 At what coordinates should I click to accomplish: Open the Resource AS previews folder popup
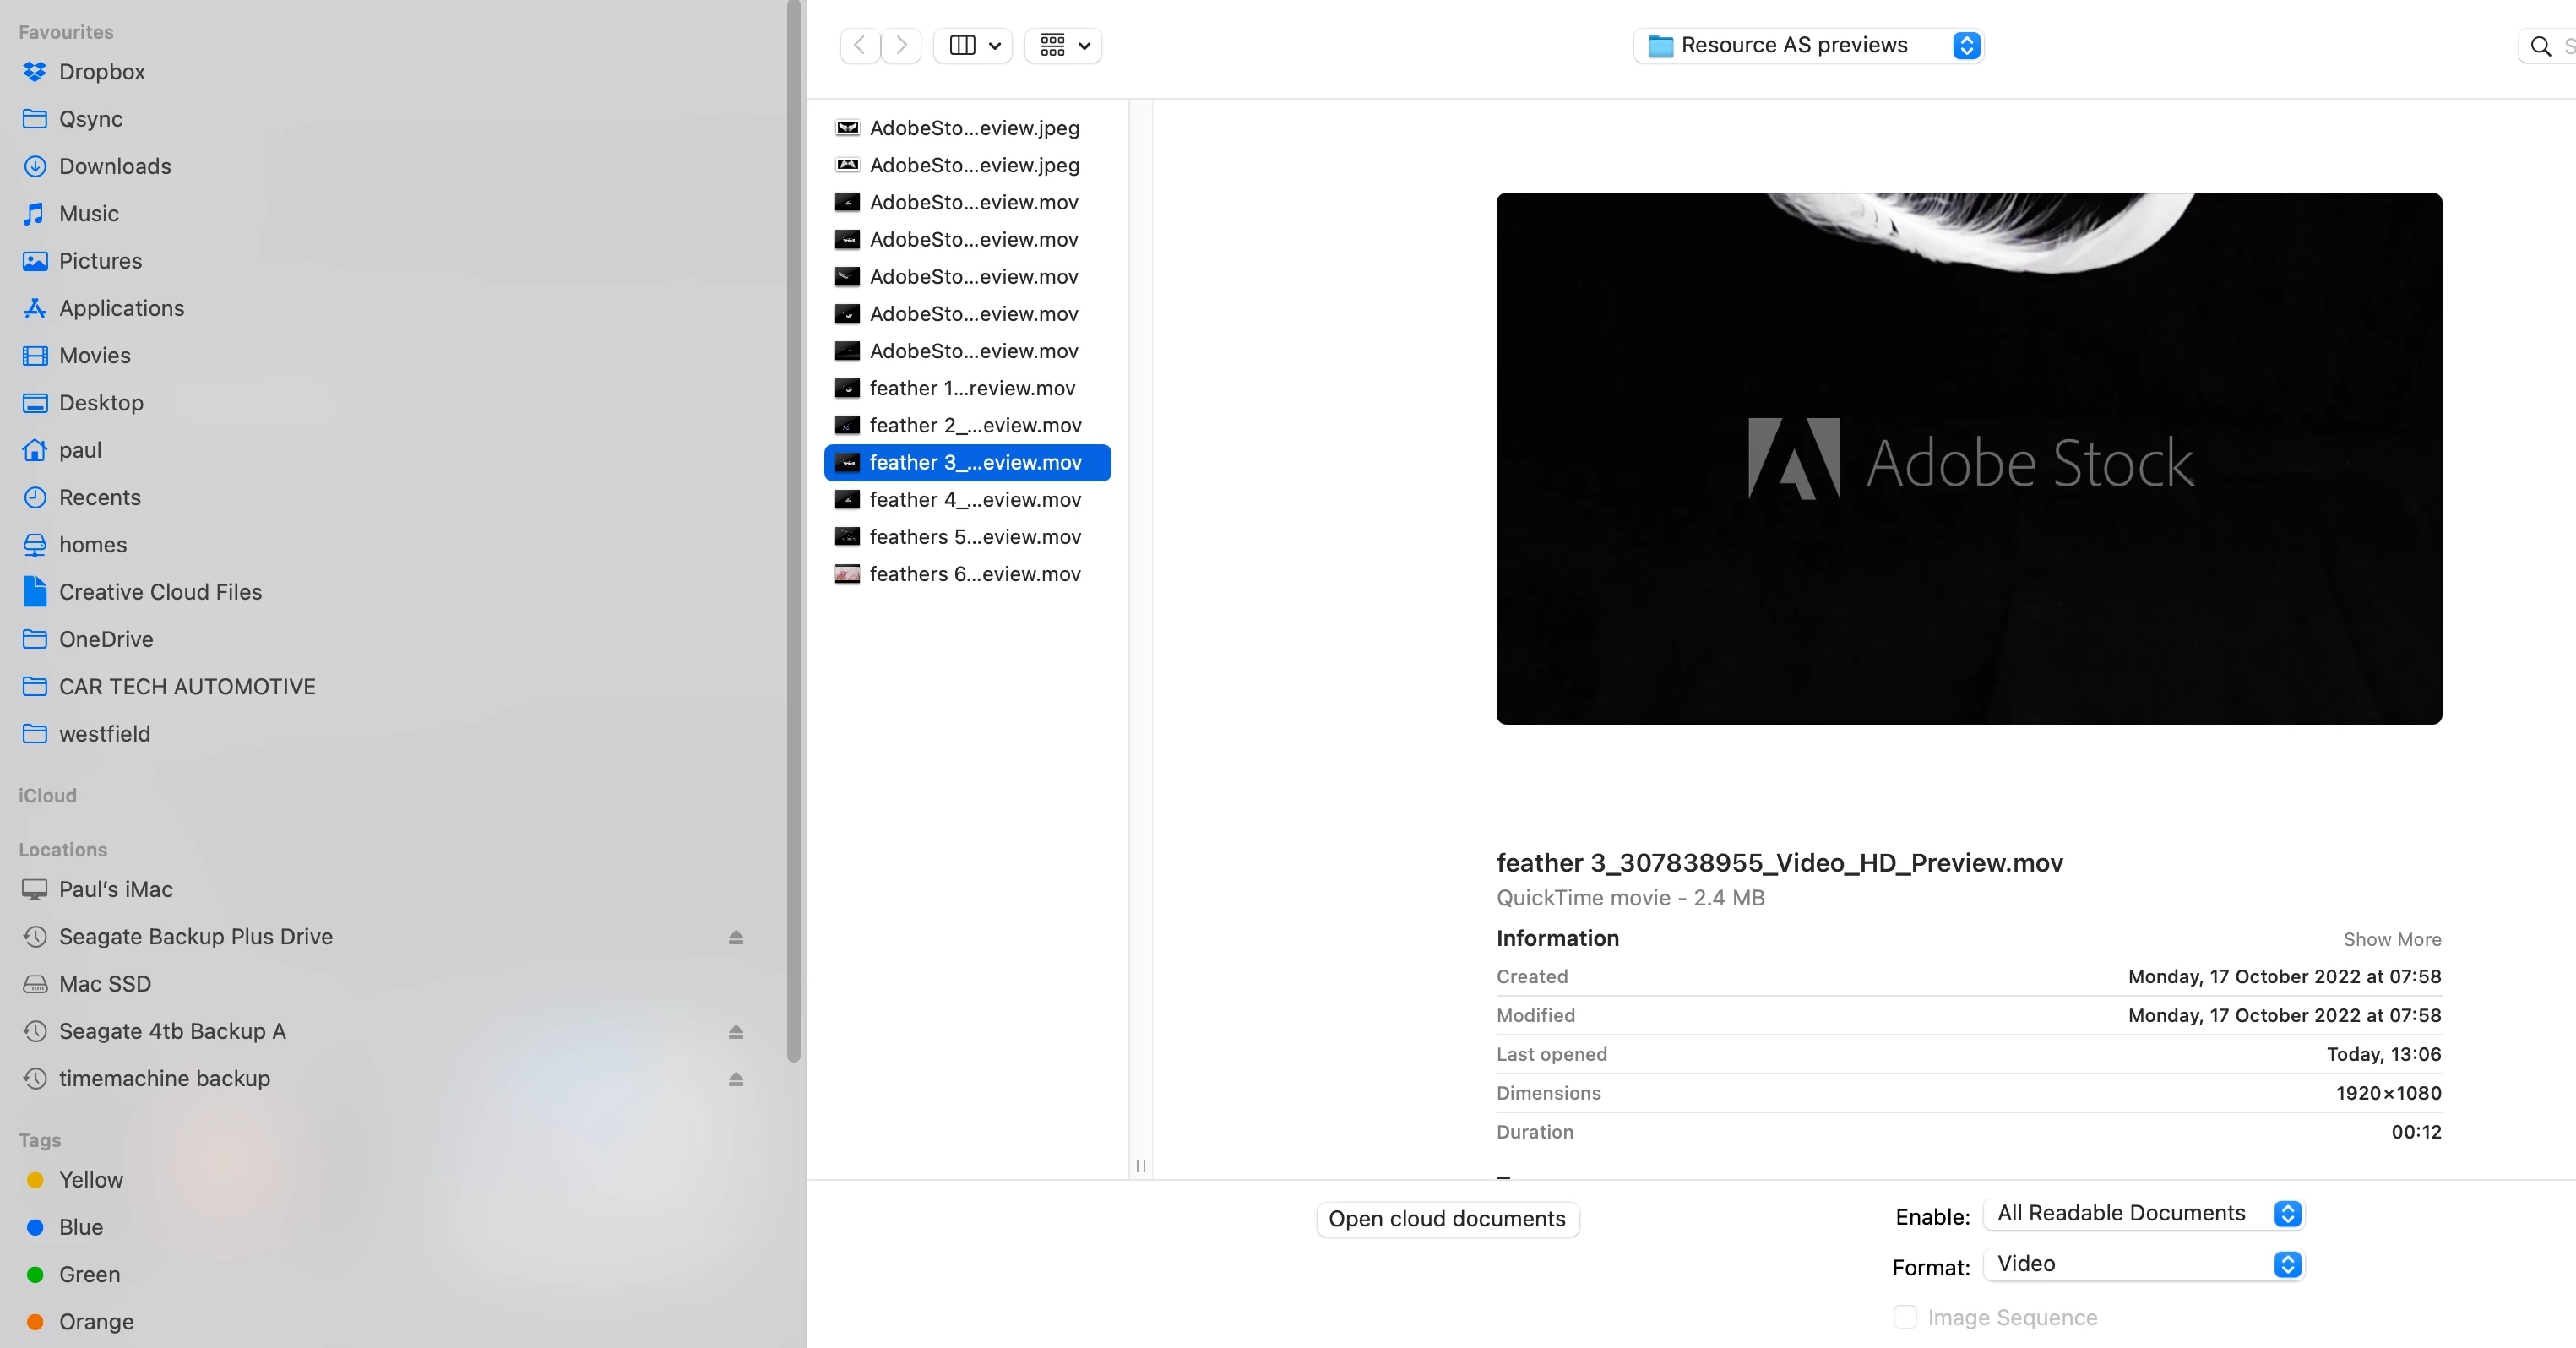pyautogui.click(x=1808, y=45)
